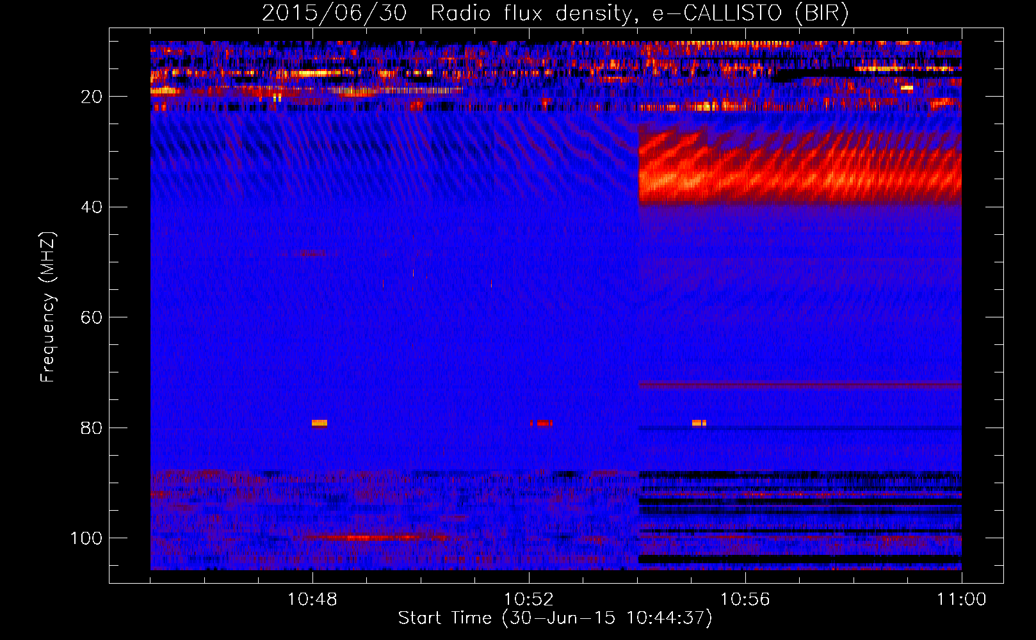Click the orange marker at 80 MHz near 10:48
The height and width of the screenshot is (640, 1036).
[320, 423]
